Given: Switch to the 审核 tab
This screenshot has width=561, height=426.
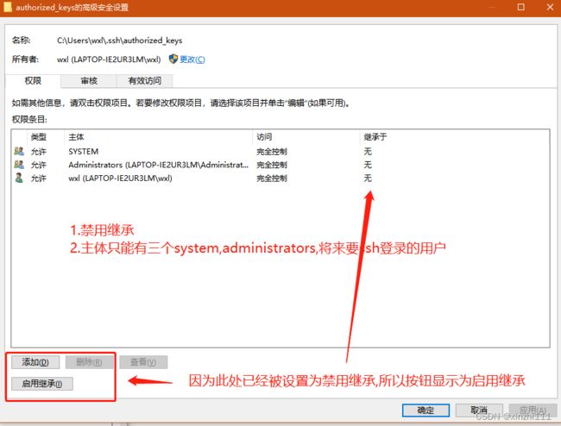Looking at the screenshot, I should [x=89, y=81].
